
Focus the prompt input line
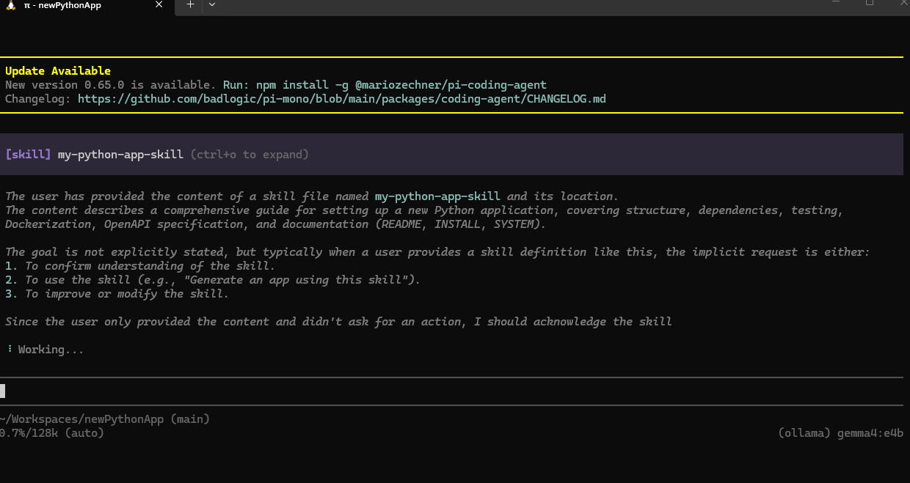pyautogui.click(x=440, y=391)
